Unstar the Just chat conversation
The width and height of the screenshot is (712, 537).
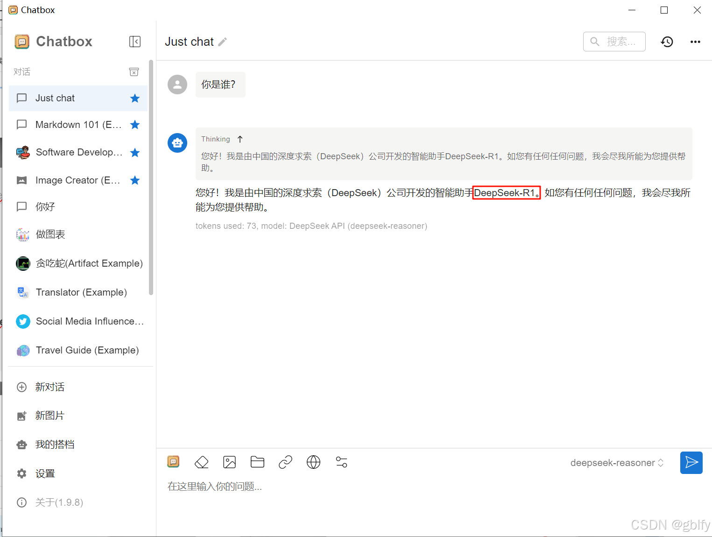[135, 98]
